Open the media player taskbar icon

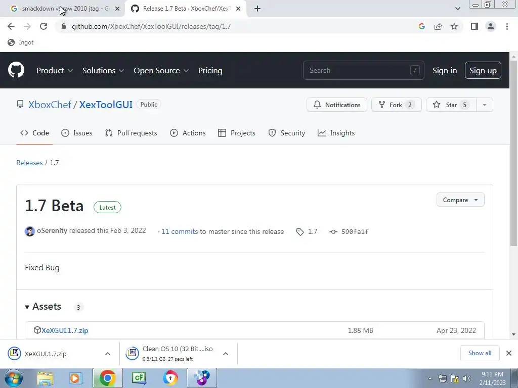point(76,378)
